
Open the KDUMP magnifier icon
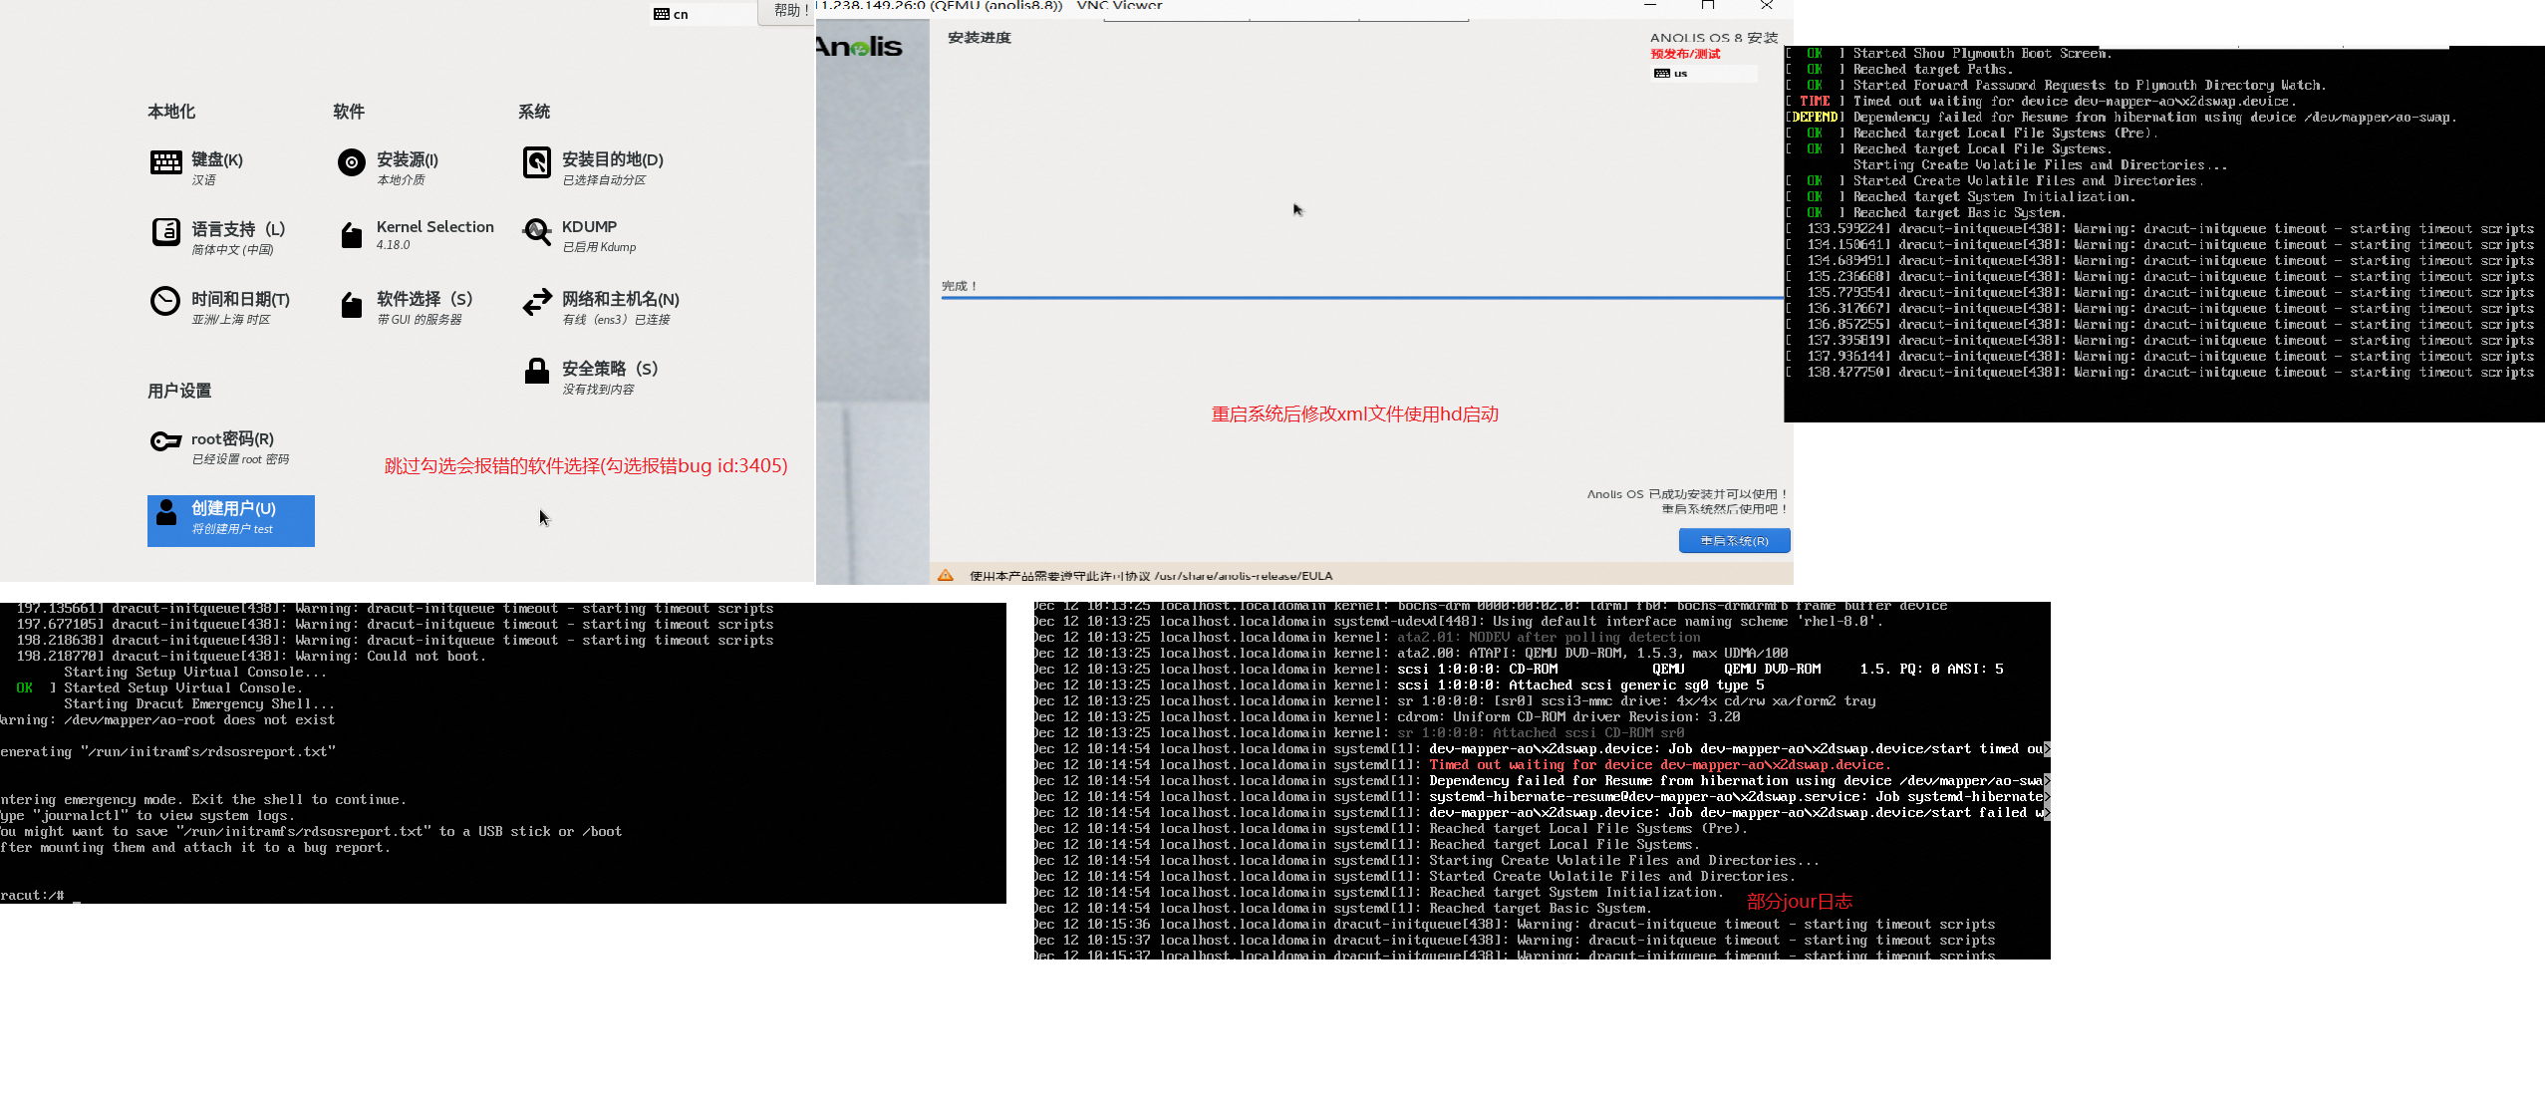[536, 232]
